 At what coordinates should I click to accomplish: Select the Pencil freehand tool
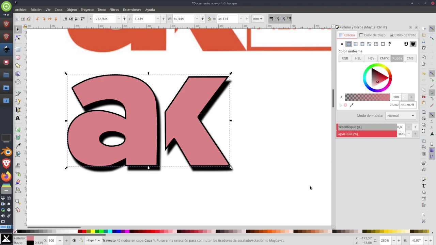[x=18, y=102]
